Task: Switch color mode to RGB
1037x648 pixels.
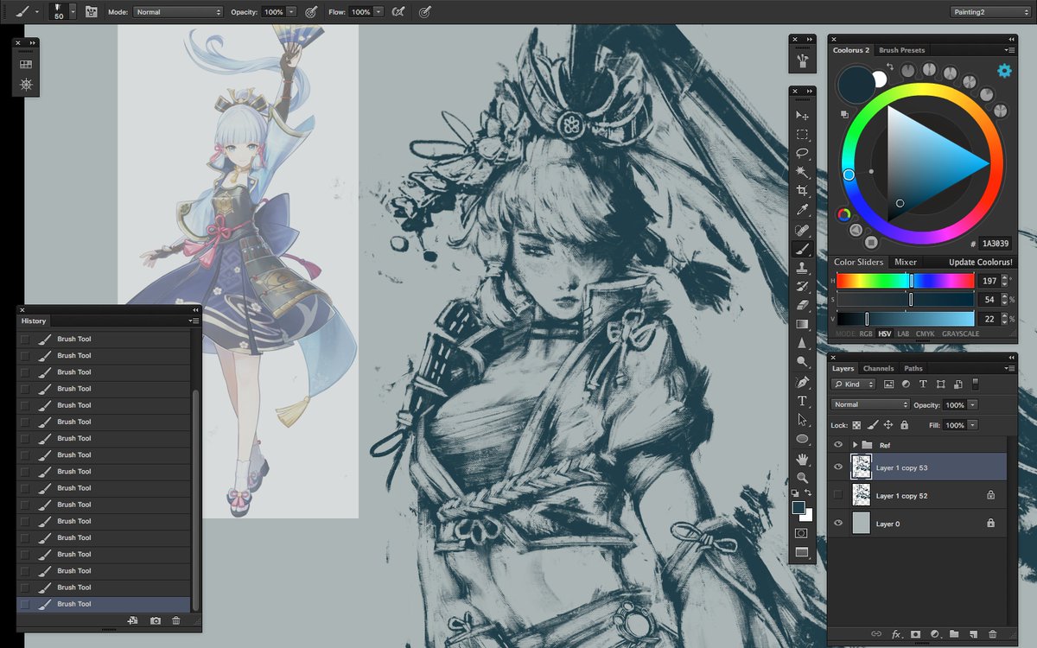Action: click(866, 334)
